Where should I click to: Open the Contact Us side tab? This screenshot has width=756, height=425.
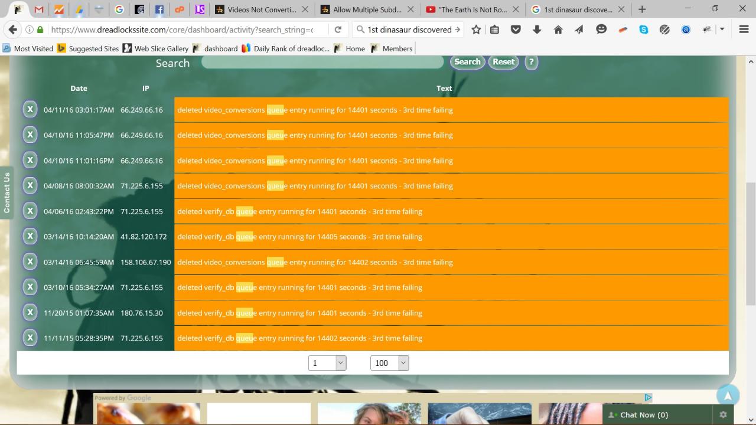point(6,192)
